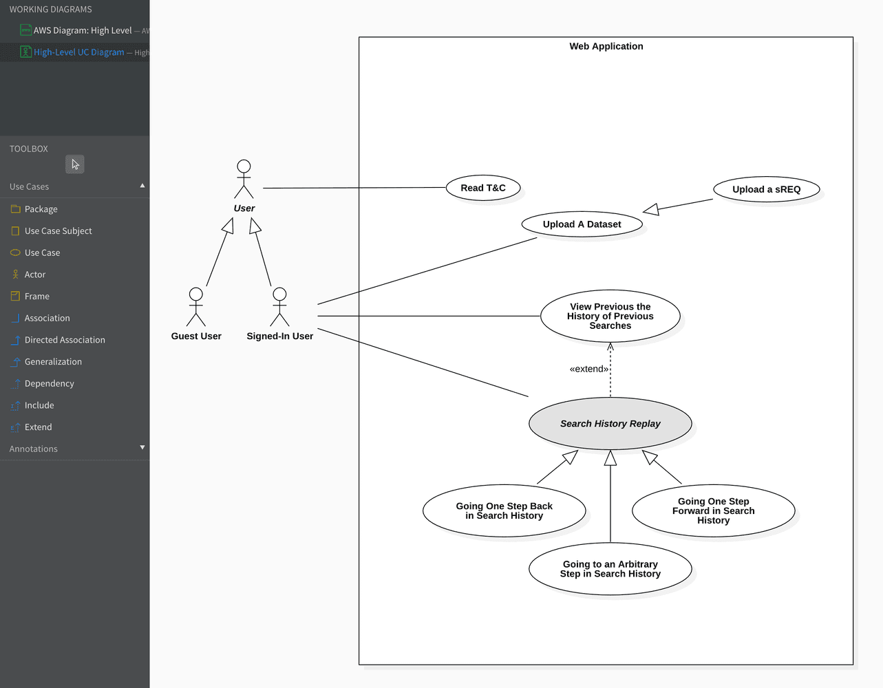Click the Signed-In User actor

tap(279, 308)
